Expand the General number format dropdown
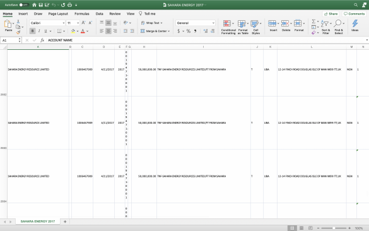This screenshot has width=369, height=231. tap(196, 23)
